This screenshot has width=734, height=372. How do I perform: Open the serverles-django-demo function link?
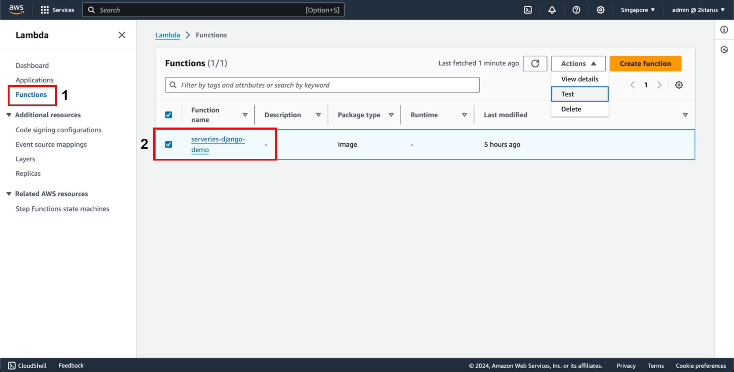pyautogui.click(x=218, y=144)
